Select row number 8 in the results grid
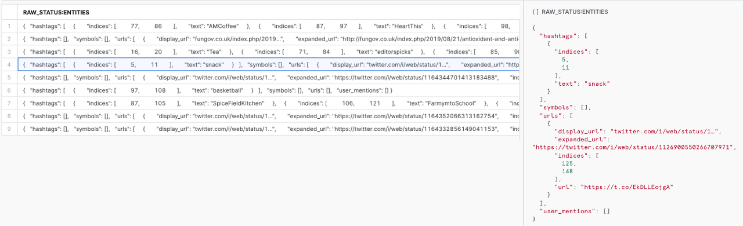The image size is (743, 226). 9,116
